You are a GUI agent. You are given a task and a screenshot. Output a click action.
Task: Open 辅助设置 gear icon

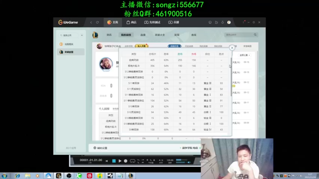tap(95, 148)
